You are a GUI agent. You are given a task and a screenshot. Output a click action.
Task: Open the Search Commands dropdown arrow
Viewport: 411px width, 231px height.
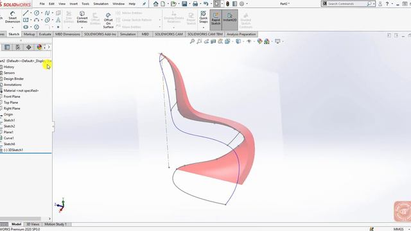pos(374,4)
